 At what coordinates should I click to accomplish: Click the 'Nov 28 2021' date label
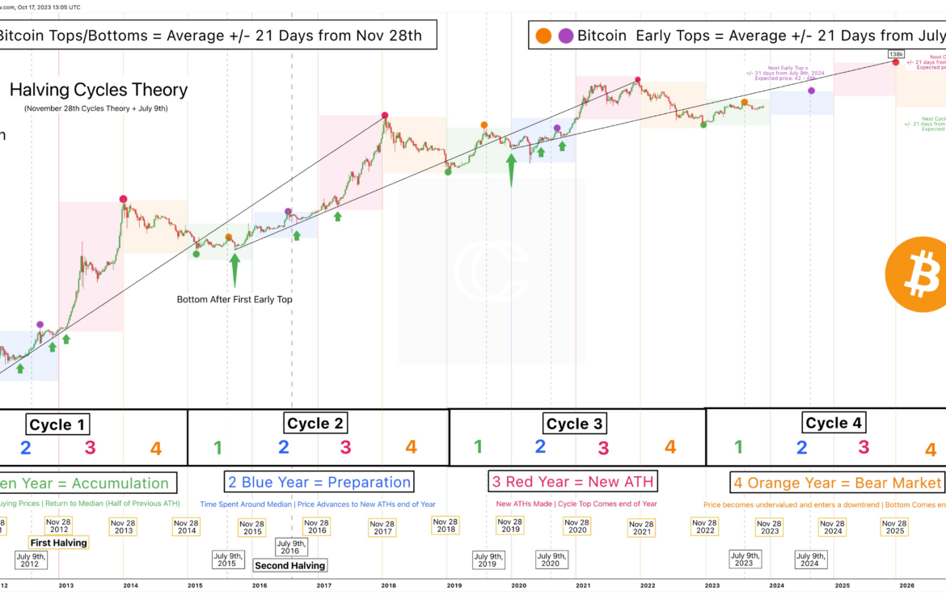tap(640, 528)
